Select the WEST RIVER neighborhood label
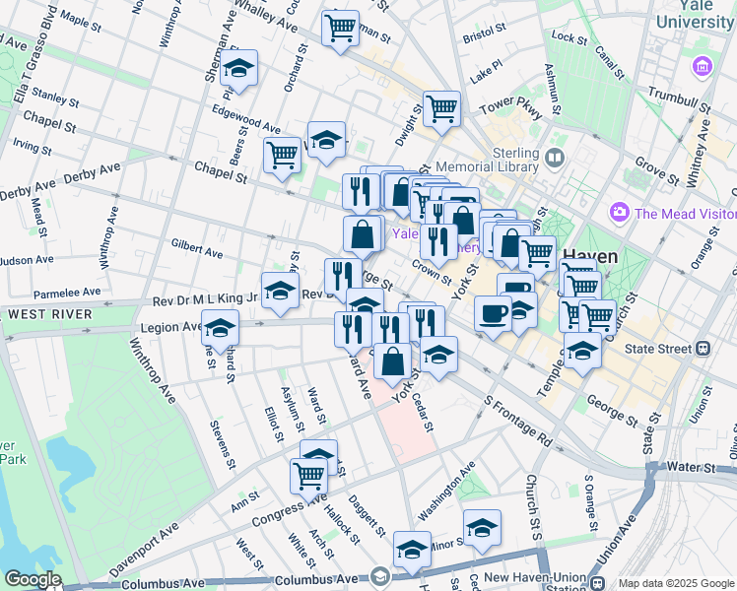The image size is (737, 591). point(50,314)
